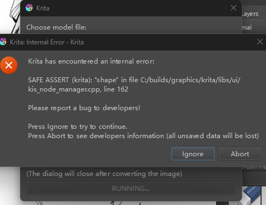Close the Krita Internal Error dialog

click(x=260, y=42)
